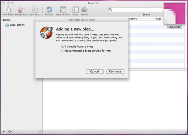Click the red close window button
This screenshot has height=135, width=188.
[x=4, y=3]
